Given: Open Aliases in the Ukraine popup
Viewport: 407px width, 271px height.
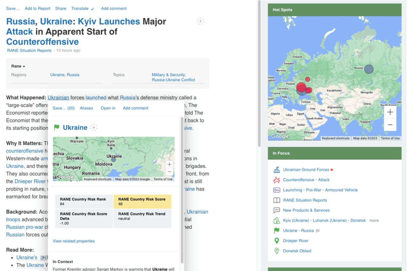Looking at the screenshot, I should click(87, 108).
